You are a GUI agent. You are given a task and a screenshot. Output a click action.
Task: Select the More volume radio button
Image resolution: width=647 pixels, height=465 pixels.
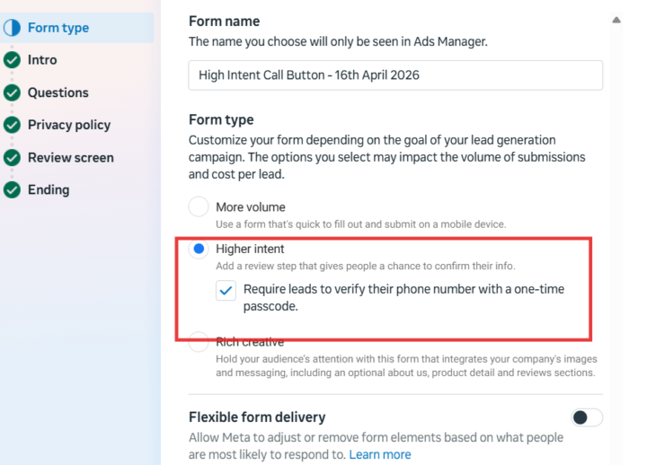pyautogui.click(x=199, y=206)
